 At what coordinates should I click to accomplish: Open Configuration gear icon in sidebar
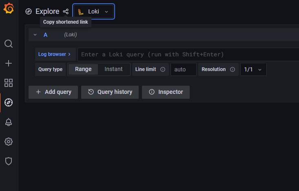point(9,142)
